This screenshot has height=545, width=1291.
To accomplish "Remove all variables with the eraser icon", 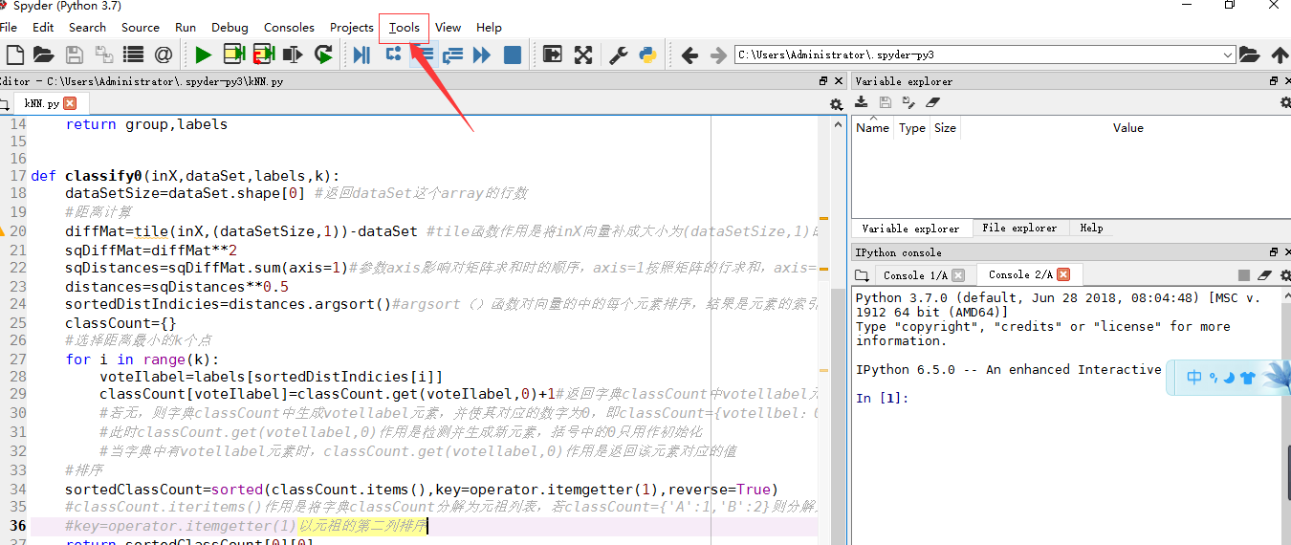I will coord(933,102).
